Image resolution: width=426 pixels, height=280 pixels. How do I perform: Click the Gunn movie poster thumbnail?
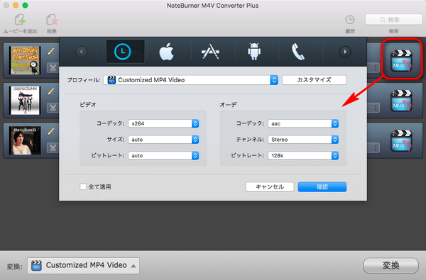25,101
